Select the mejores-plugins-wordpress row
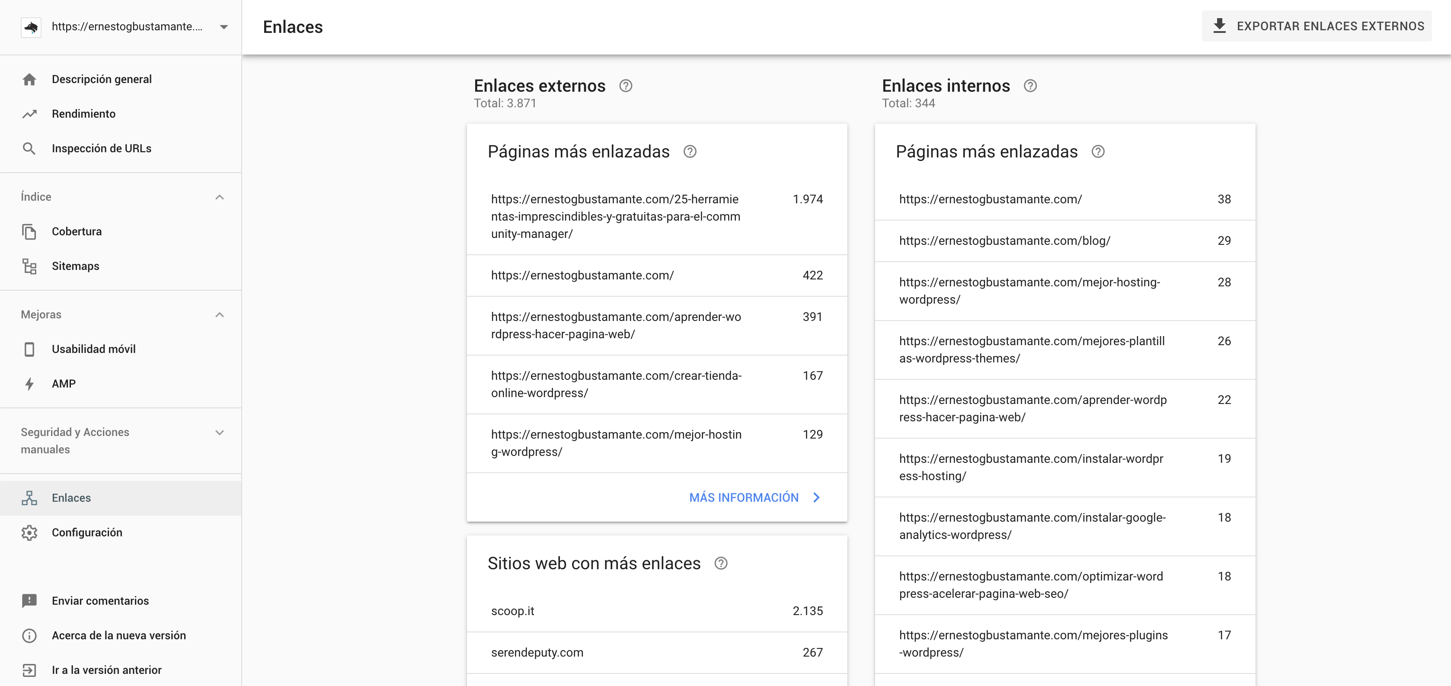The height and width of the screenshot is (686, 1451). 1064,644
